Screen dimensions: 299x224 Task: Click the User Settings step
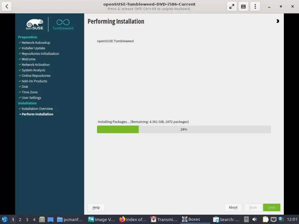pos(31,98)
